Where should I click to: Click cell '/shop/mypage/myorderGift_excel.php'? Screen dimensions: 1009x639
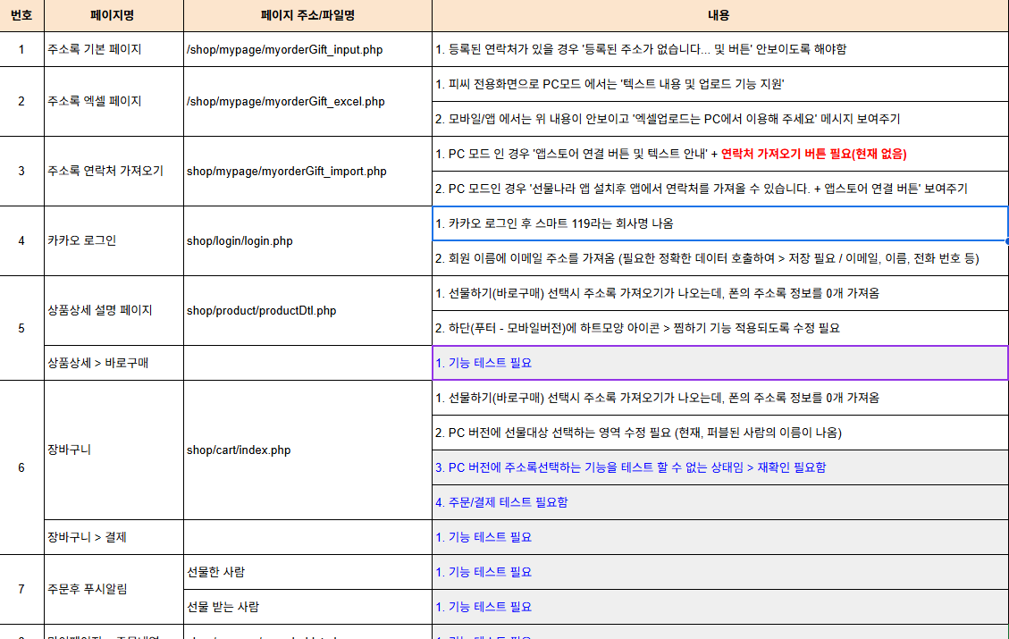point(307,102)
